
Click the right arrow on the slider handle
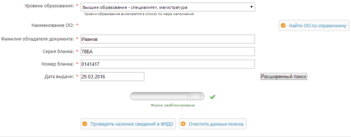point(200,96)
